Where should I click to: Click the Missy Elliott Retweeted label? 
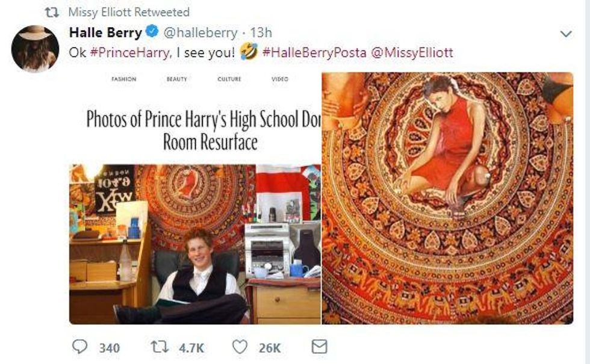point(129,13)
